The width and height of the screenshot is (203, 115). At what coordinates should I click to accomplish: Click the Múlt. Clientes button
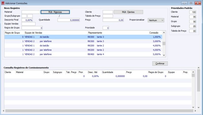click(x=128, y=12)
